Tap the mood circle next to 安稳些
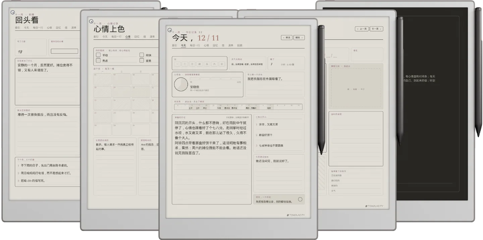Image resolution: width=483 pixels, height=240 pixels. [x=181, y=85]
